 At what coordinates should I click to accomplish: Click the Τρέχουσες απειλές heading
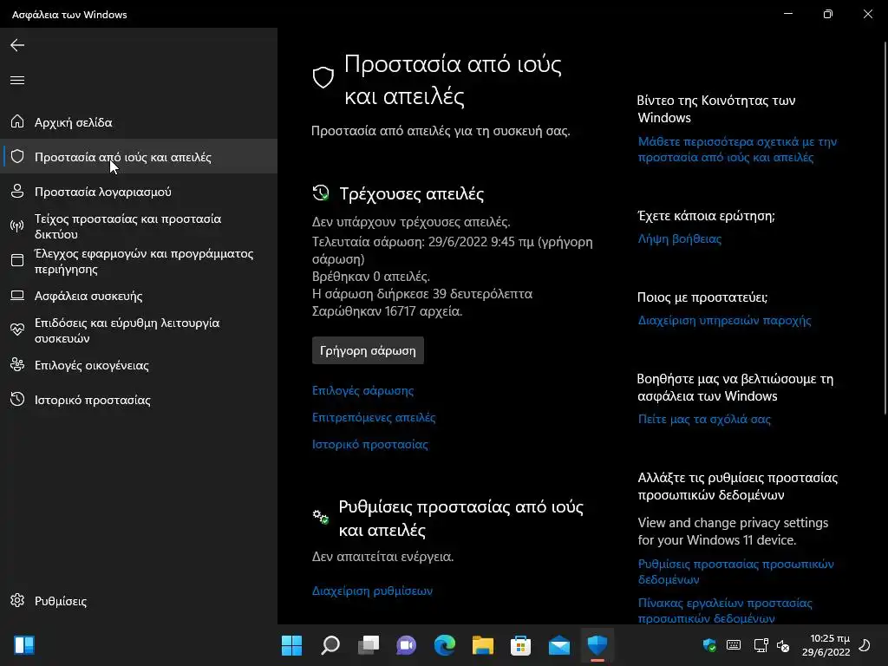tap(412, 193)
